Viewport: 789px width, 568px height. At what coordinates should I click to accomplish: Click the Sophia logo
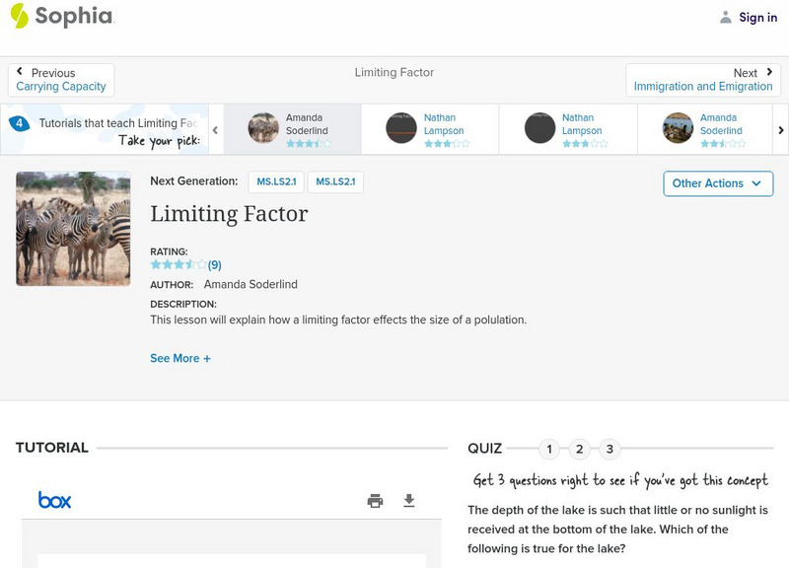click(61, 17)
